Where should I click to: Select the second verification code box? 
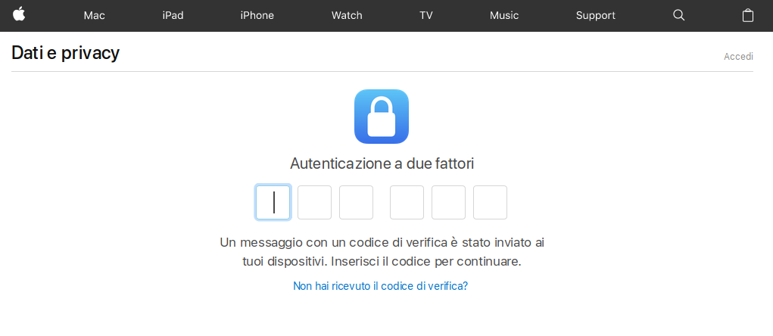[x=314, y=202]
